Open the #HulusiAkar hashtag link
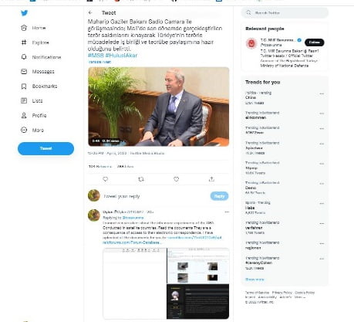Screen dimensions: 354x322 coord(121,56)
